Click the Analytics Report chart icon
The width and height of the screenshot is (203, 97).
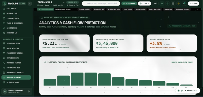[4, 77]
